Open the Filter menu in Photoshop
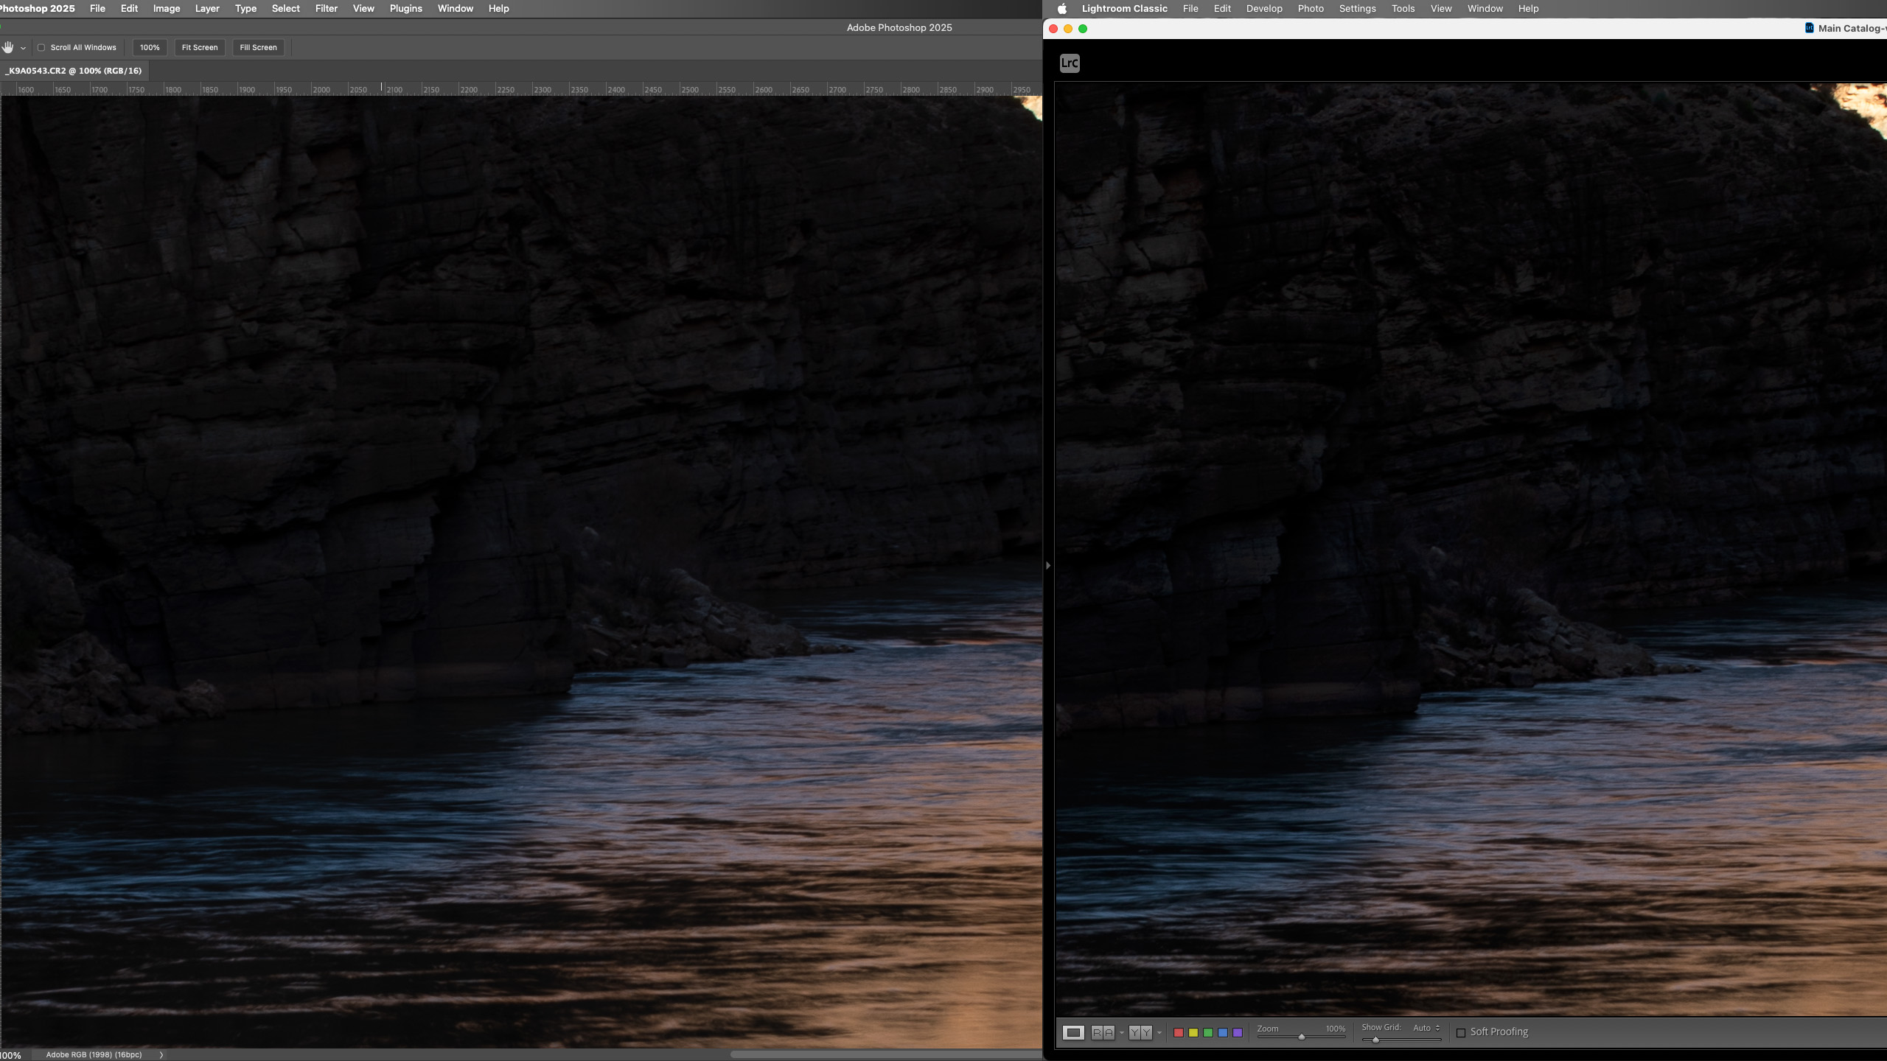1887x1061 pixels. tap(326, 8)
